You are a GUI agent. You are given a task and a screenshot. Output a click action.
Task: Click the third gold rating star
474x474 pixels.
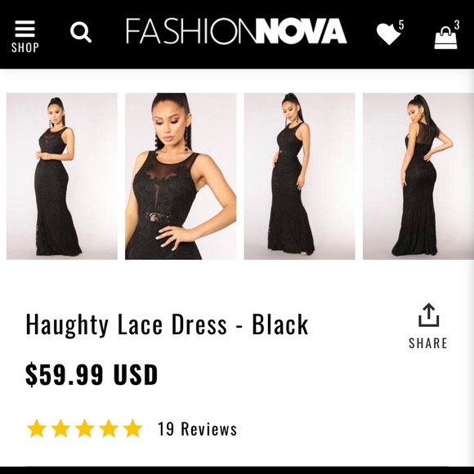click(85, 428)
